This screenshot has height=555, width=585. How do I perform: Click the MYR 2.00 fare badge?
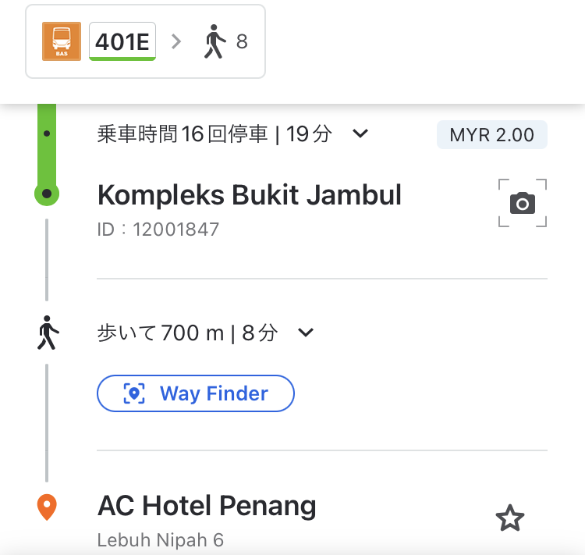[x=491, y=134]
